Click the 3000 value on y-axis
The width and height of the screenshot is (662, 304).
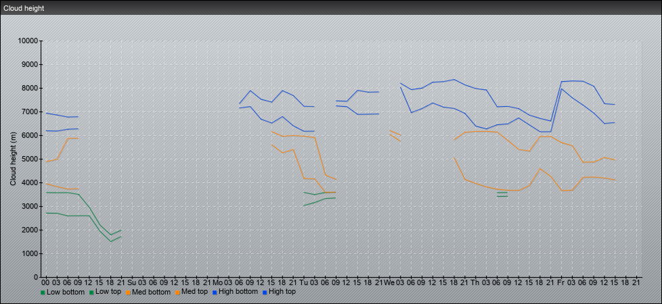[30, 206]
